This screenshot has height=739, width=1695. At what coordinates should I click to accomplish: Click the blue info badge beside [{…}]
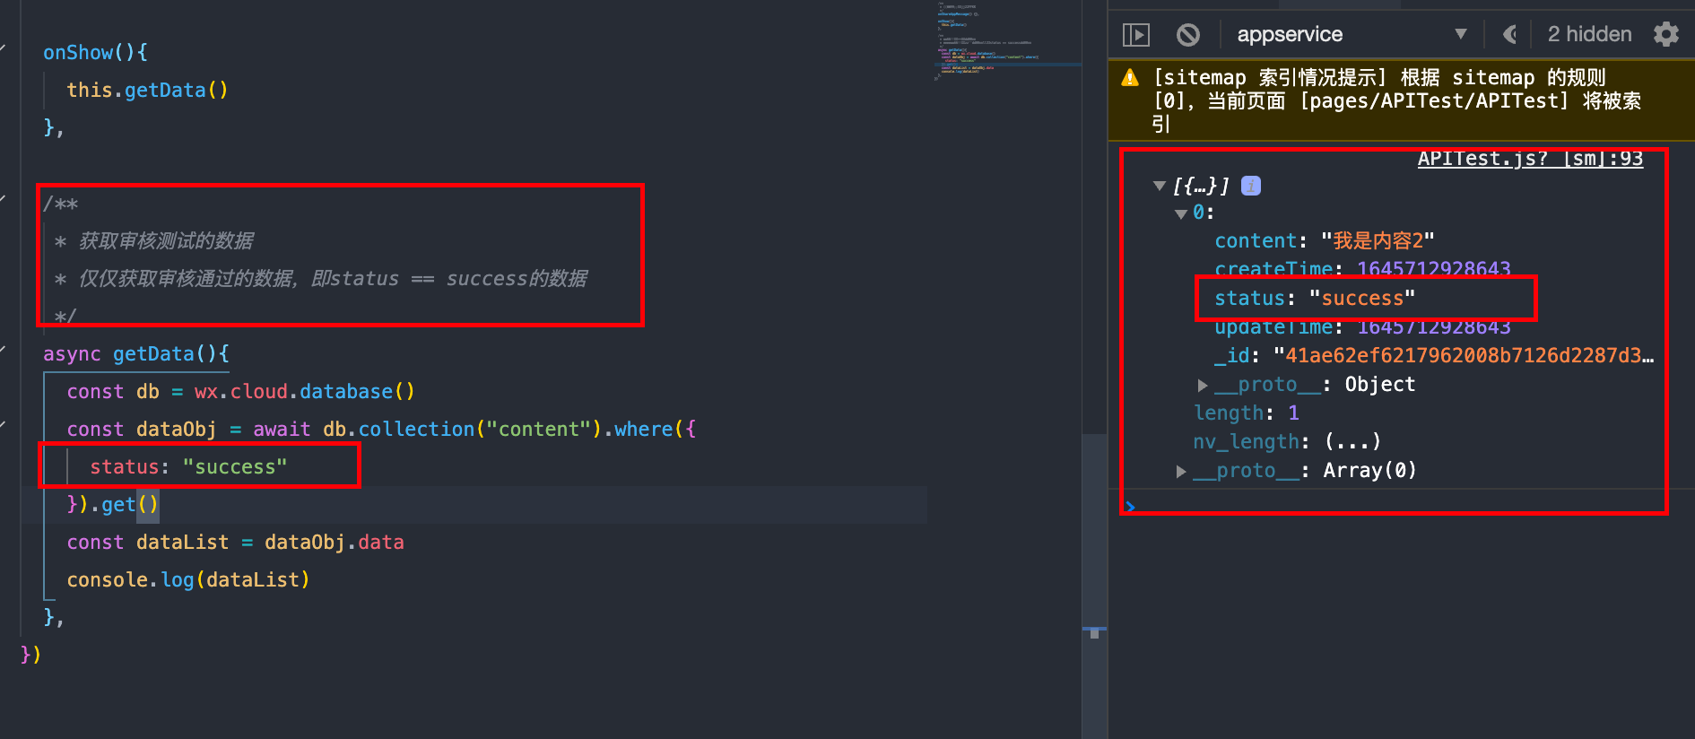1251,186
